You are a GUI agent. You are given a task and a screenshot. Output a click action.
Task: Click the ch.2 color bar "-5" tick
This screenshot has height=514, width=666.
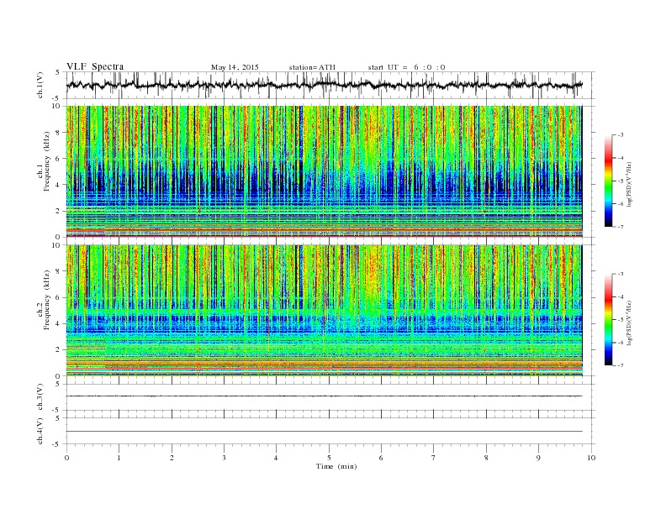click(x=620, y=320)
